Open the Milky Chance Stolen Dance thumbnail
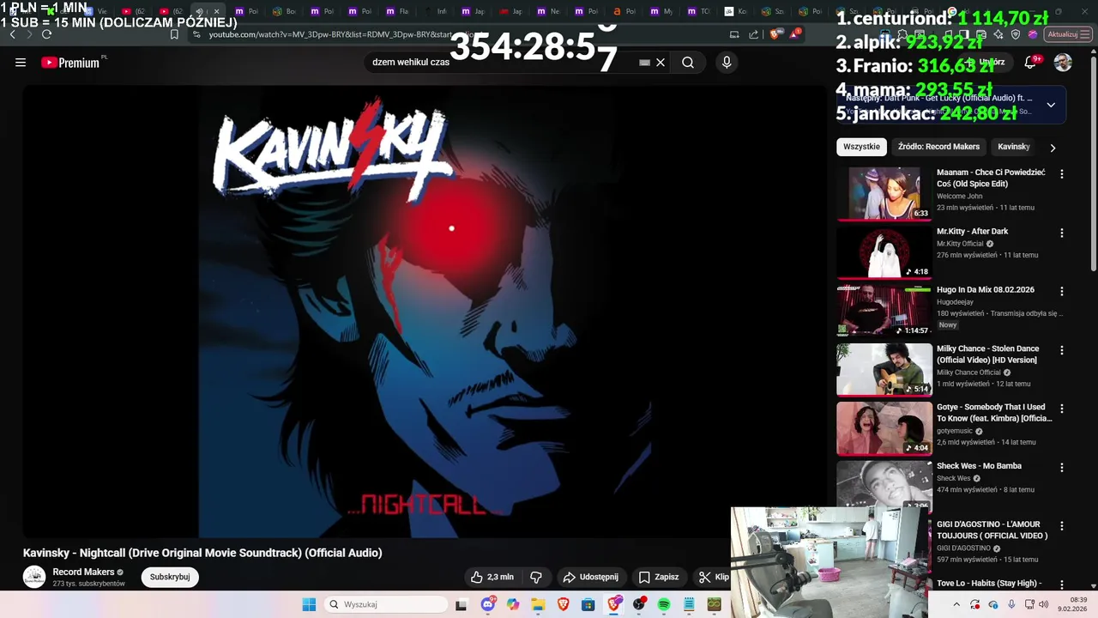 884,369
